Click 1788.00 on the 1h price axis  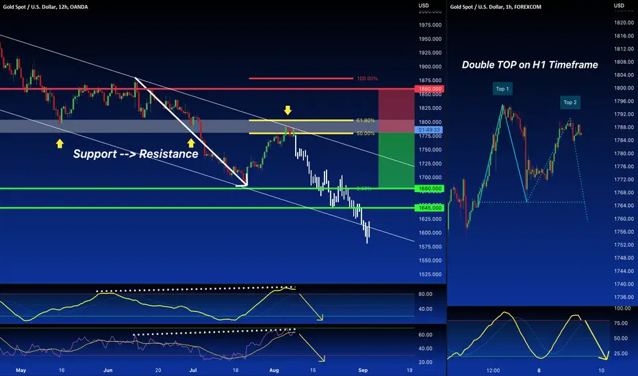pyautogui.click(x=624, y=127)
